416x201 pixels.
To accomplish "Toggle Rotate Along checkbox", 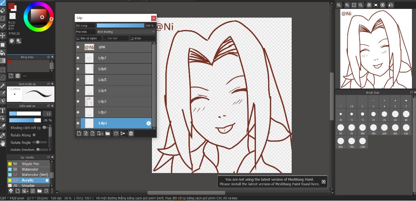I will [x=34, y=135].
